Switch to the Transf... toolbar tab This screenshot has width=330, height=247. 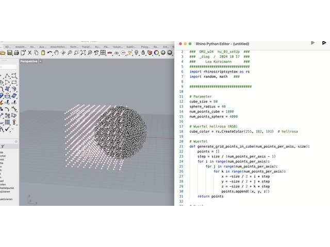pos(87,47)
